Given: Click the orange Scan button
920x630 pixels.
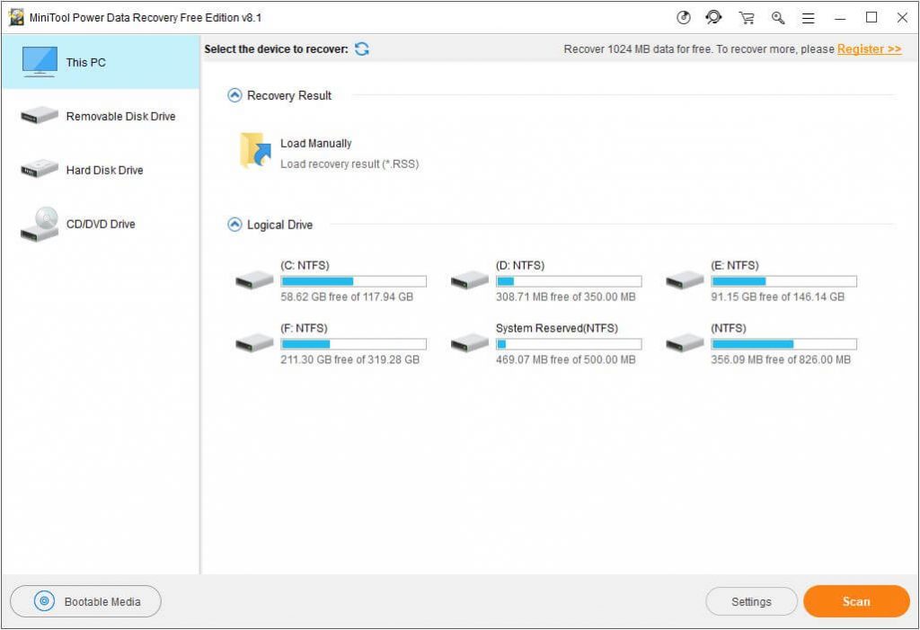Looking at the screenshot, I should (856, 601).
